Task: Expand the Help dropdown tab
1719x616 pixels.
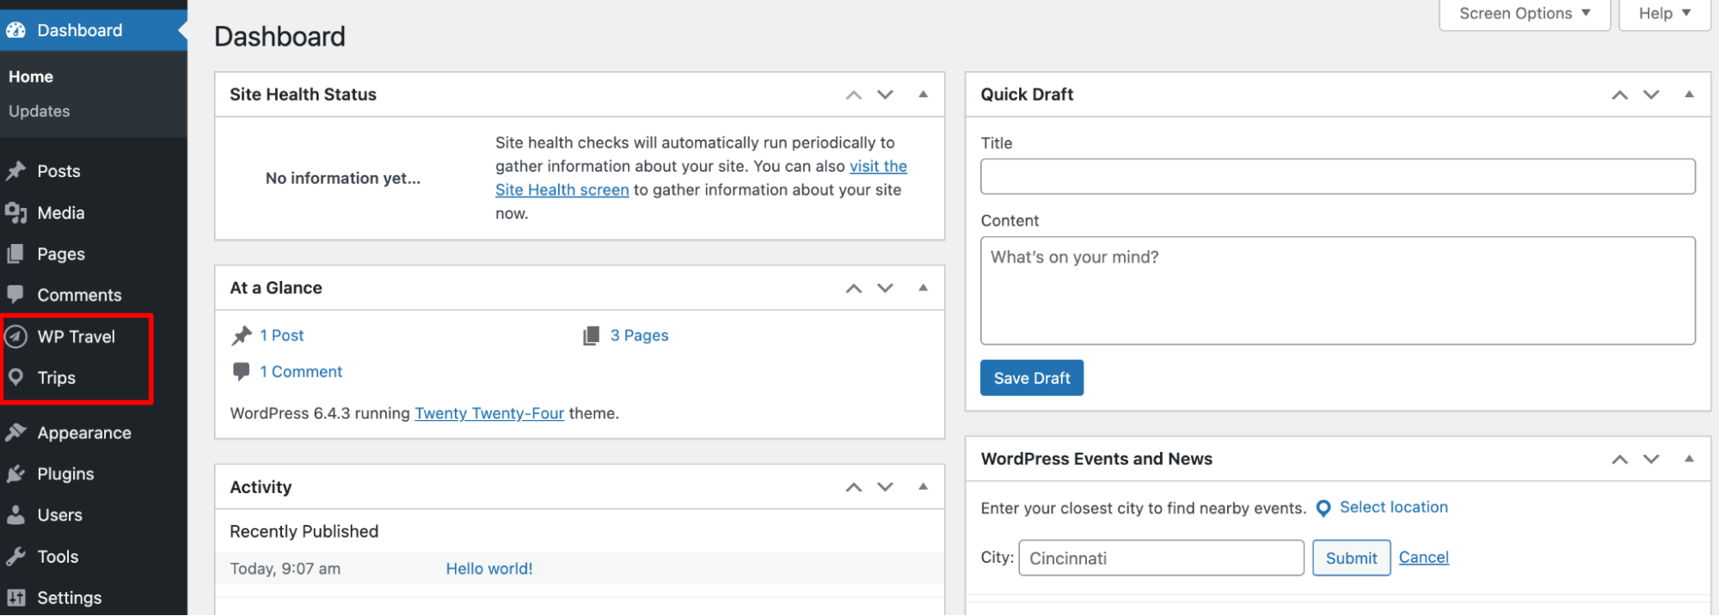Action: 1664,14
